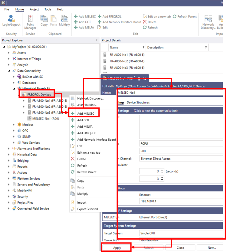227x252 pixels.
Task: Switch to the Home ribbon tab
Action: tap(20, 9)
